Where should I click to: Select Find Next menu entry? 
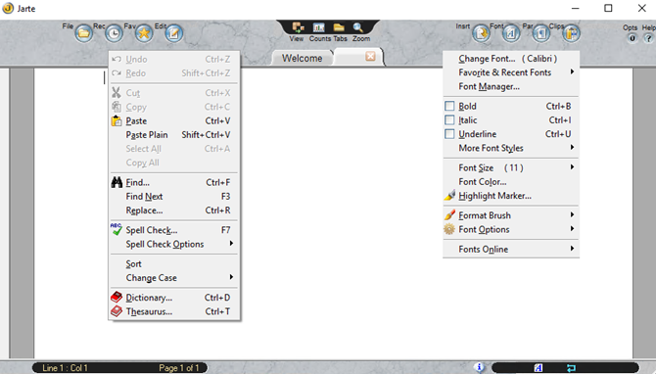coord(174,196)
